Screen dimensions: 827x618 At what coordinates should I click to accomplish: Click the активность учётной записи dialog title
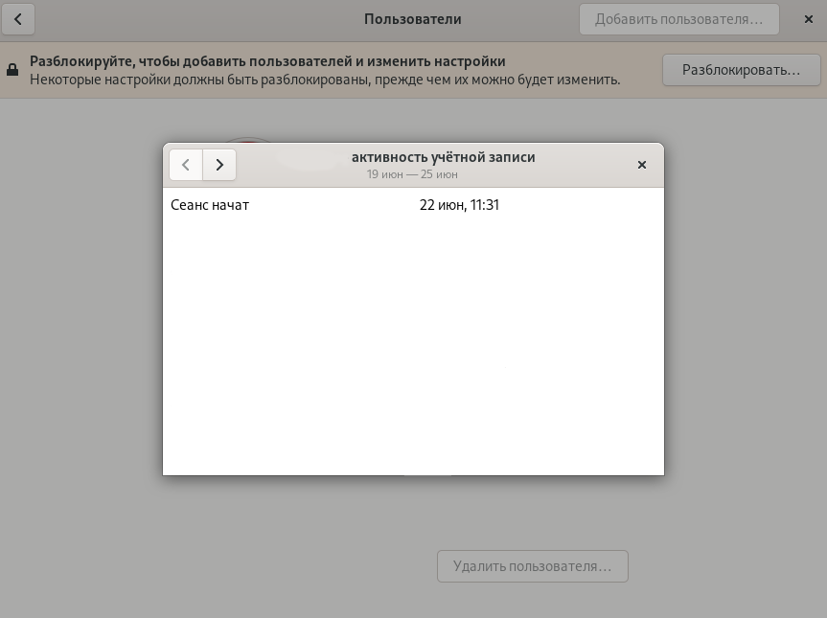(443, 157)
